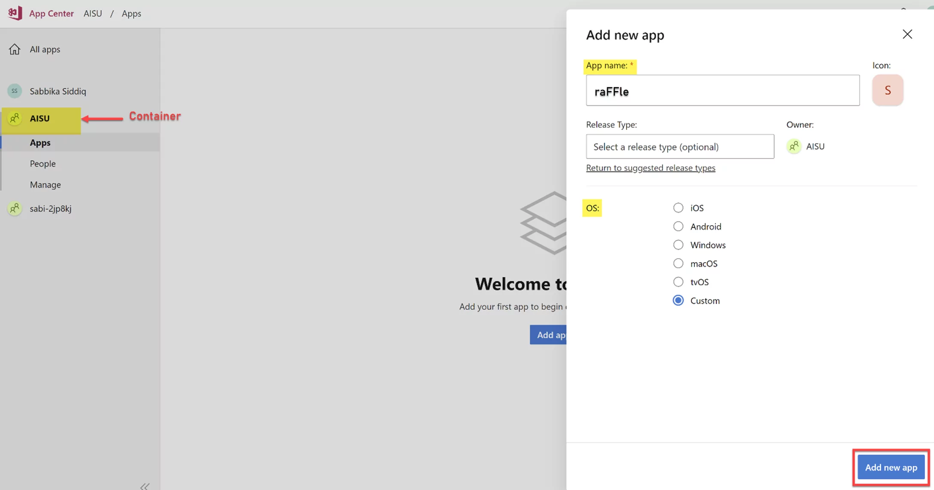Select the Windows radio button
This screenshot has width=934, height=490.
pyautogui.click(x=678, y=245)
